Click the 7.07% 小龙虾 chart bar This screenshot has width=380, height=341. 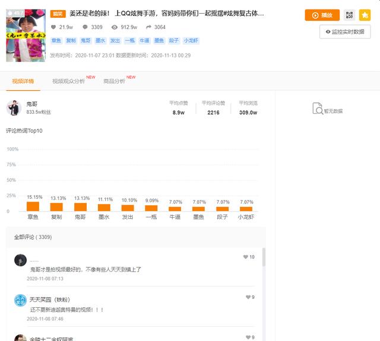click(x=246, y=209)
